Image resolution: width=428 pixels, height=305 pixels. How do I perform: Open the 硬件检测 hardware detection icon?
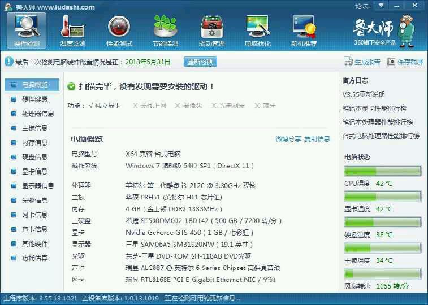pyautogui.click(x=27, y=30)
